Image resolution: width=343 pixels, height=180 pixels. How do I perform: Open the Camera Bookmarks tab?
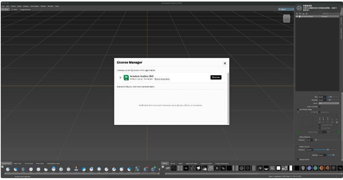click(x=222, y=164)
